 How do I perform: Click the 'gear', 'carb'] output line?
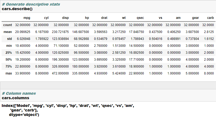tap(24, 110)
